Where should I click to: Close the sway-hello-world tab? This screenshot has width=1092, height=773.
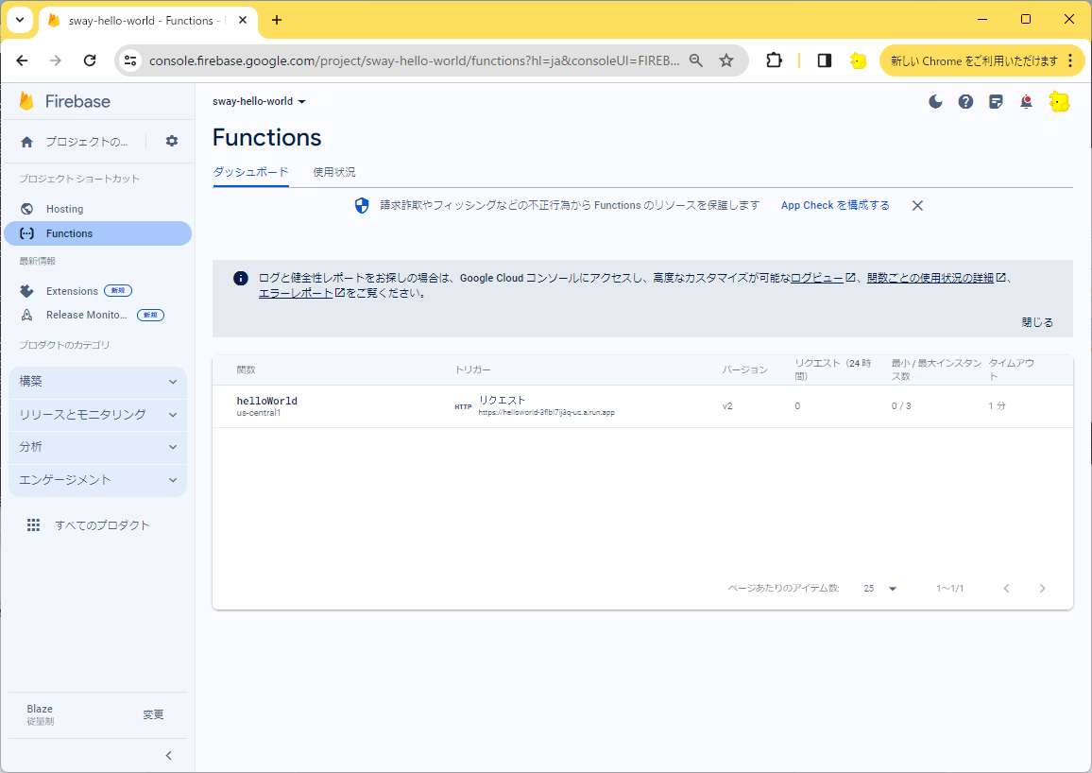pos(243,20)
